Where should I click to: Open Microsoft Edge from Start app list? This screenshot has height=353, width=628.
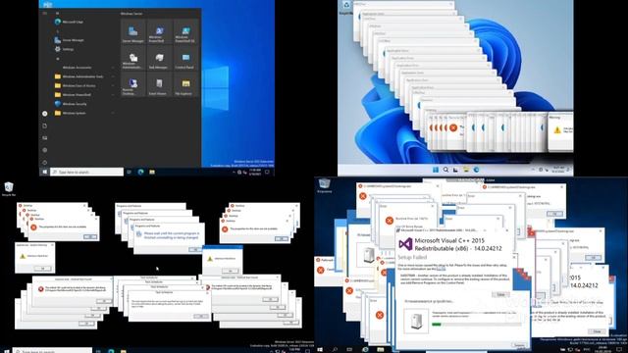pyautogui.click(x=69, y=22)
